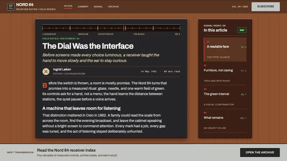Image resolution: width=287 pixels, height=161 pixels.
Task: Click the red needle on the tuning dial
Action: coord(124,28)
